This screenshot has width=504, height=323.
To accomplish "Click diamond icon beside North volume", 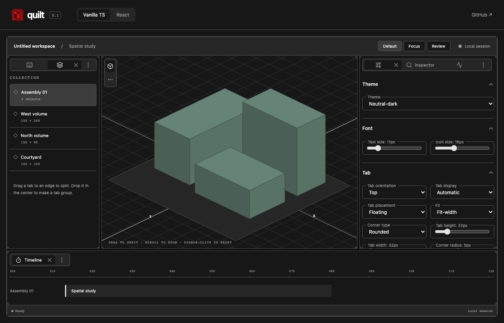I will (x=16, y=136).
